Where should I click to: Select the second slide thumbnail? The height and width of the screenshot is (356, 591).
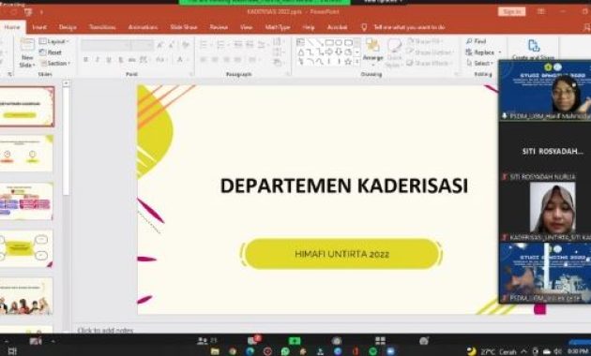tap(26, 154)
